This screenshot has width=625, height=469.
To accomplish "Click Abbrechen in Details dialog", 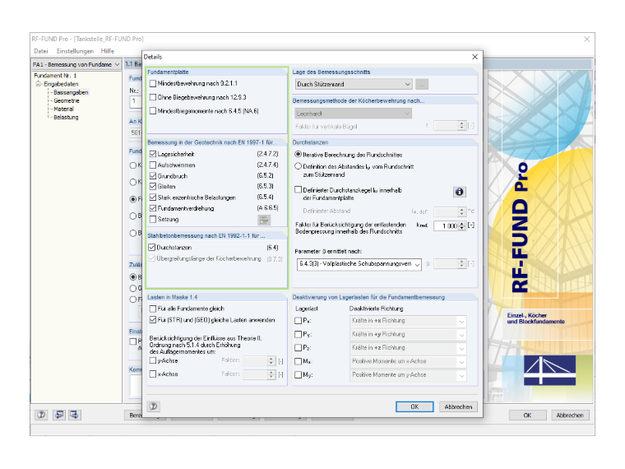I will (x=458, y=406).
